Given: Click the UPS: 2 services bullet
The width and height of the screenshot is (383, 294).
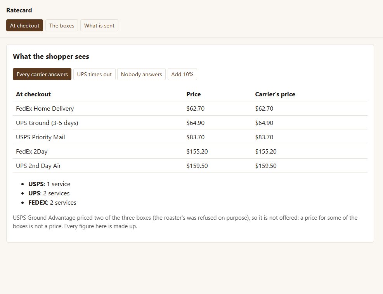Looking at the screenshot, I should 49,193.
